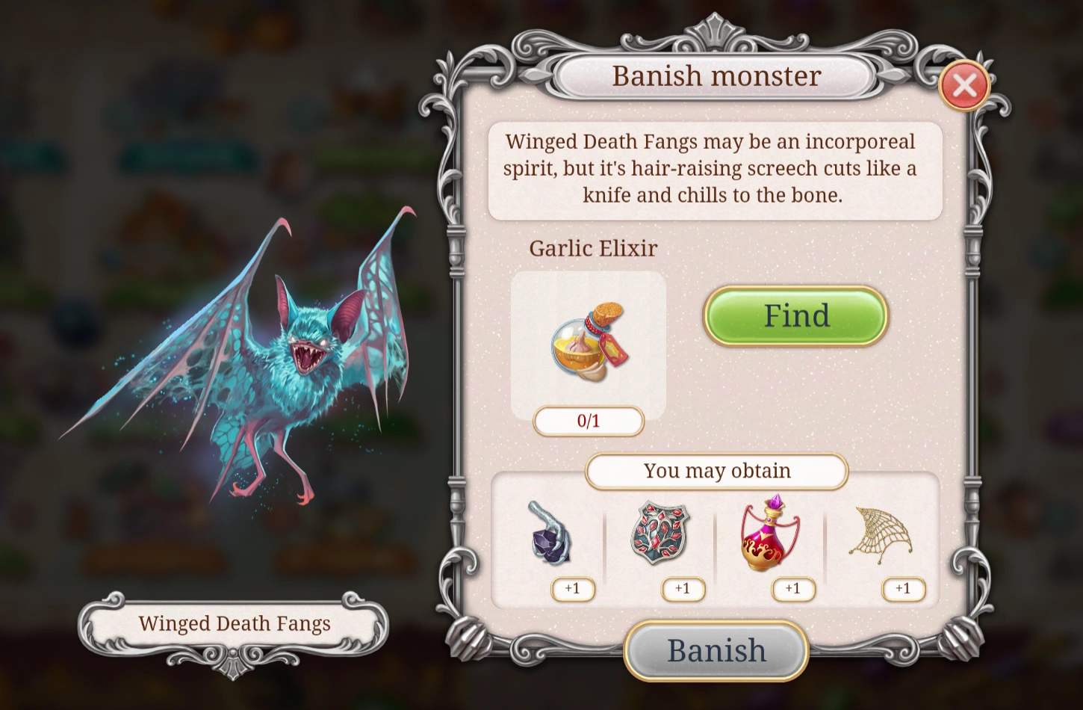Viewport: 1083px width, 710px height.
Task: Select the Garlic Elixir potion icon
Action: (x=589, y=342)
